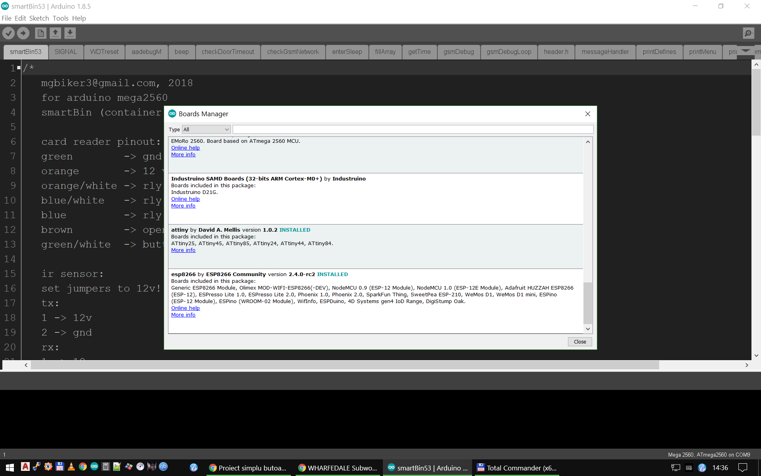
Task: Switch to the Proiect simplu butoa... Chrome window
Action: point(249,468)
